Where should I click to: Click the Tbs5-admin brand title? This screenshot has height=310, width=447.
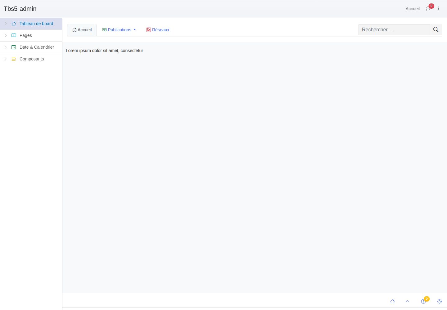20,9
